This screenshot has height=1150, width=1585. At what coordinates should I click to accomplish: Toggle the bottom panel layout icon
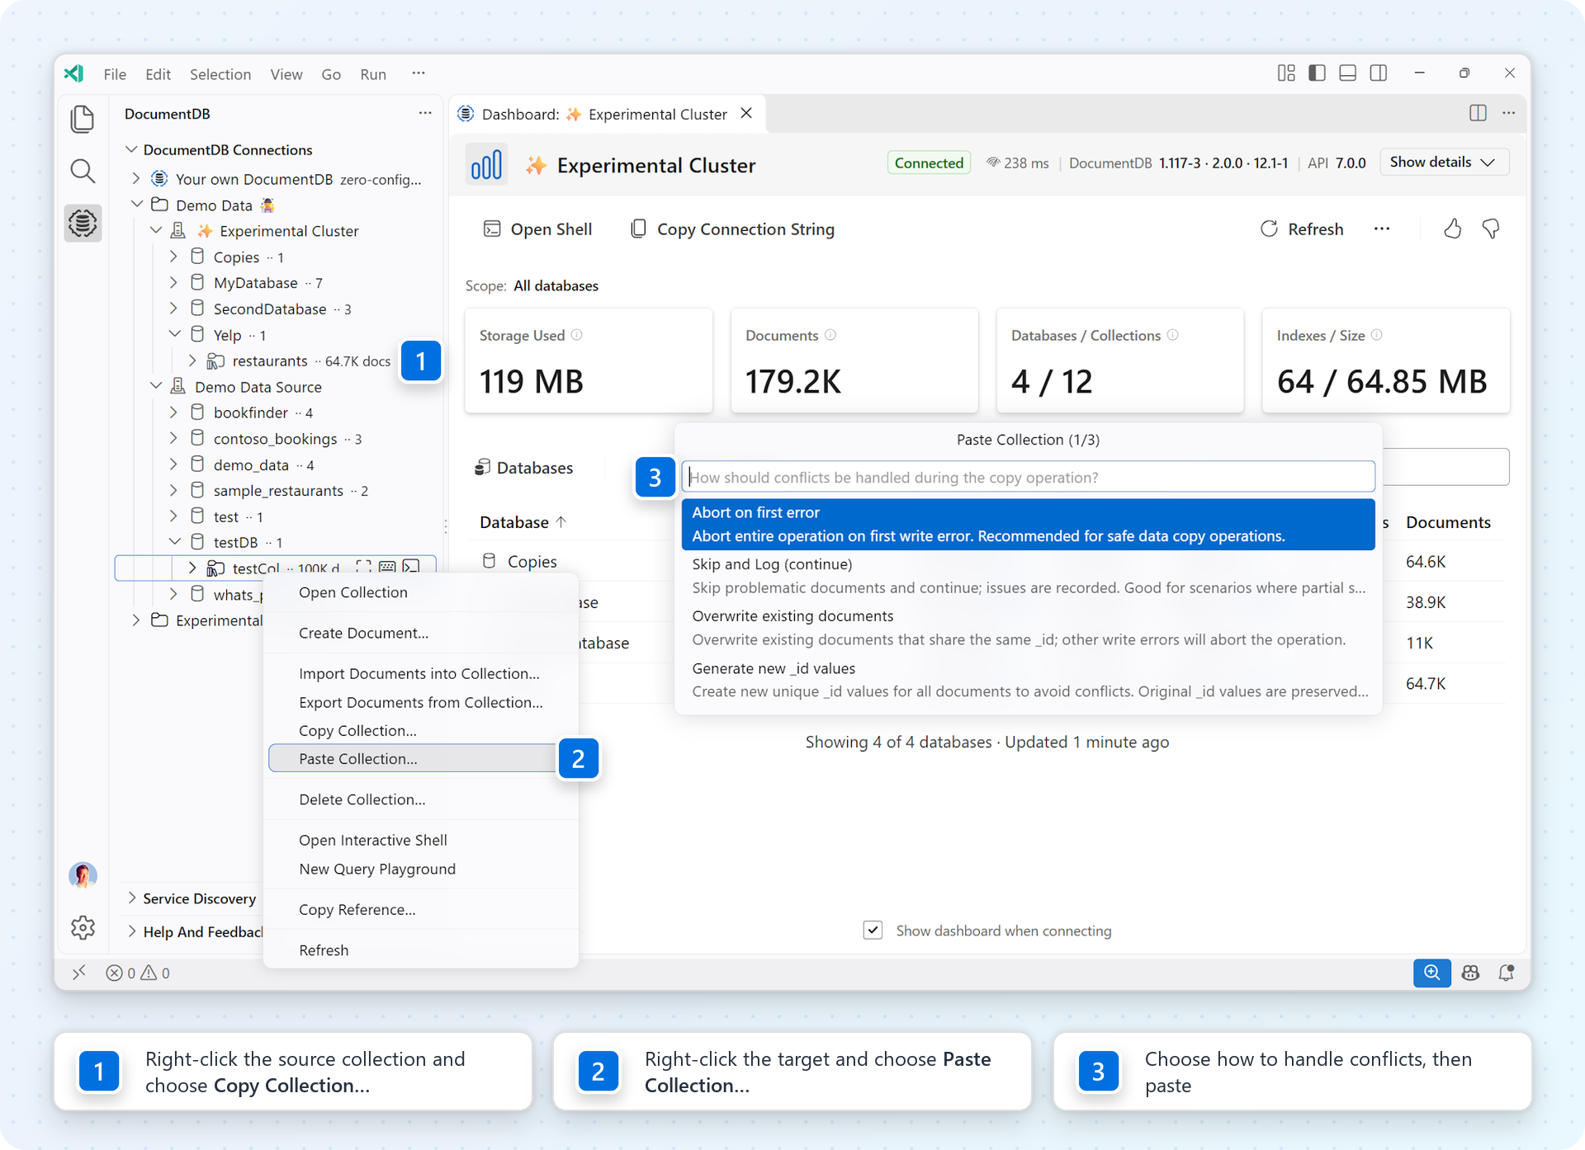pos(1347,73)
